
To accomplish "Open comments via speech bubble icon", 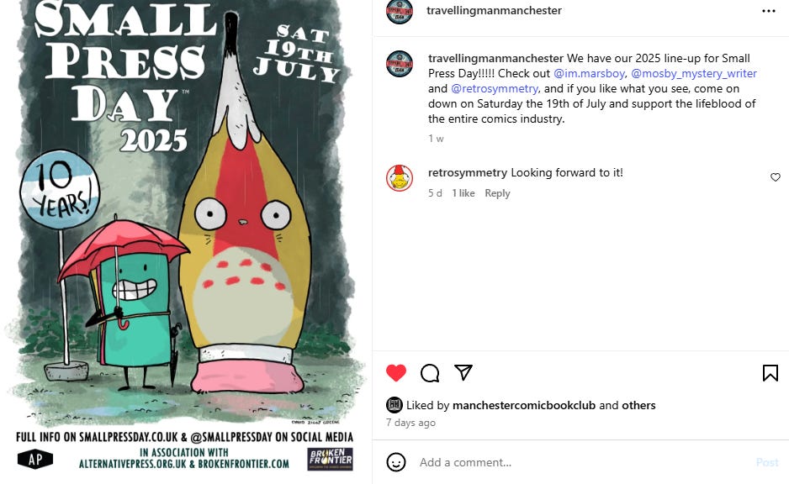I will [430, 373].
